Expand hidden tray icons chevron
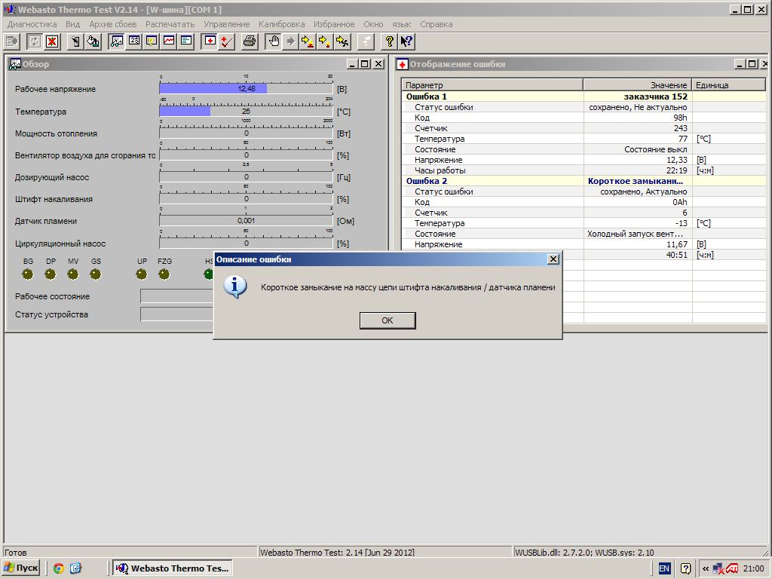The width and height of the screenshot is (772, 579). point(706,568)
